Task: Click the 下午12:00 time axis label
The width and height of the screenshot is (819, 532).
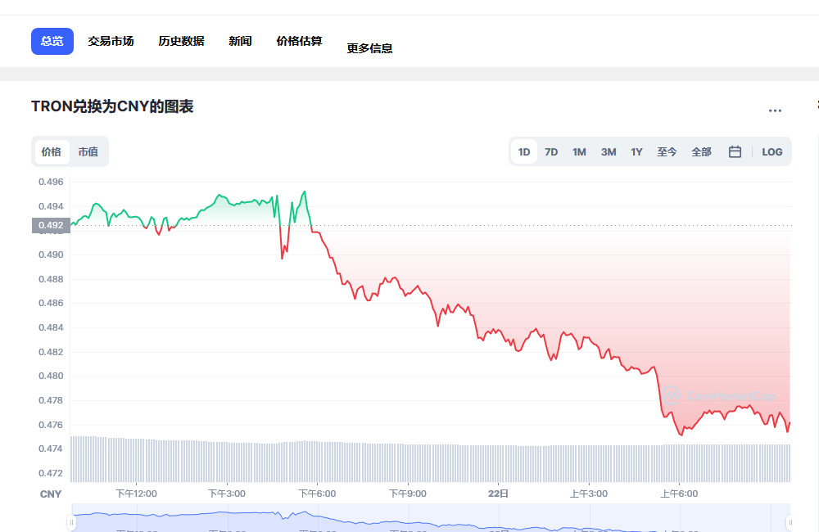Action: point(136,494)
